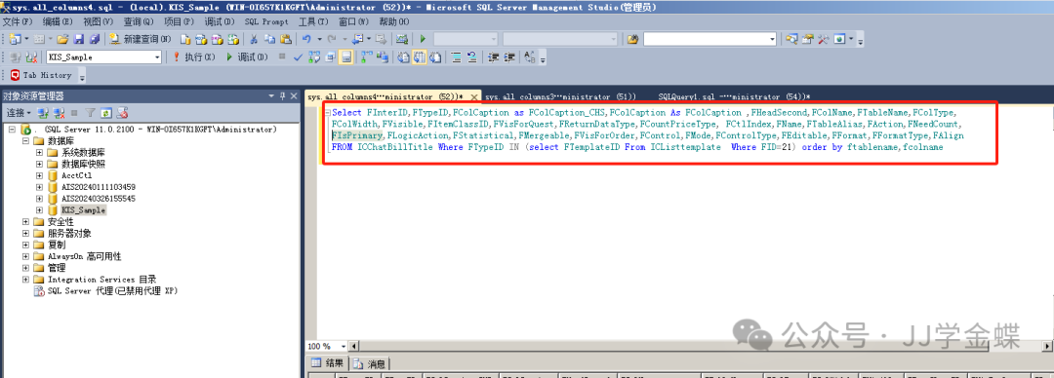Click the Filter funnel icon in Object Explorer

point(90,113)
